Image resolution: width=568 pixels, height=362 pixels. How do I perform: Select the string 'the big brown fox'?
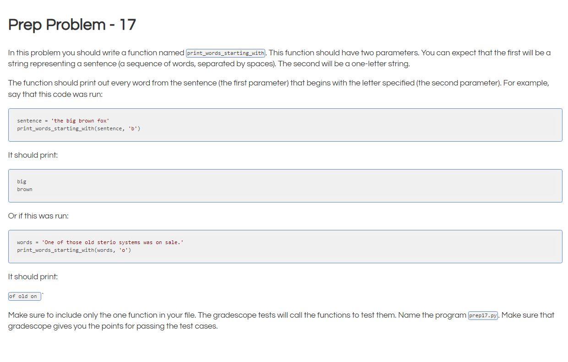81,120
